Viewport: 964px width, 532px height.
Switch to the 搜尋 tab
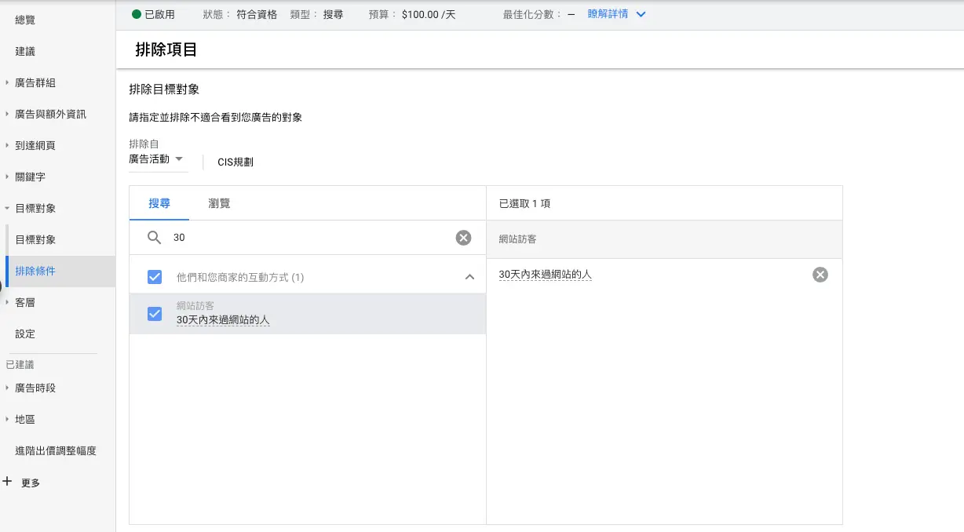(x=159, y=203)
